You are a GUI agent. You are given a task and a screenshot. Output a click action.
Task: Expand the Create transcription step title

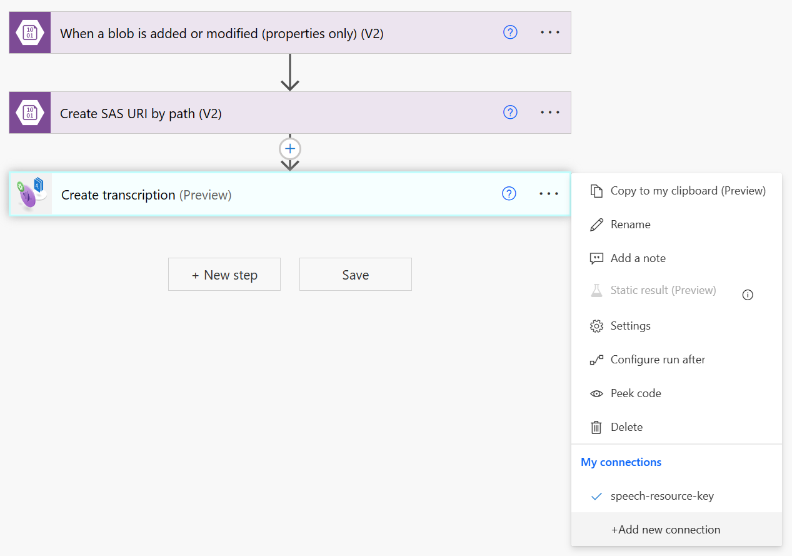(x=146, y=195)
